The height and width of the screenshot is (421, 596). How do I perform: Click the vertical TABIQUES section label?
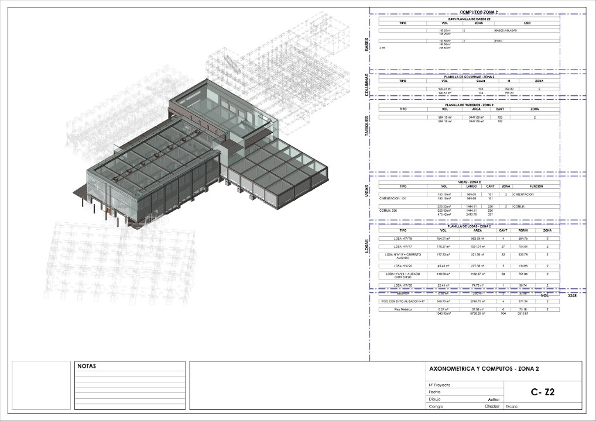coord(367,126)
